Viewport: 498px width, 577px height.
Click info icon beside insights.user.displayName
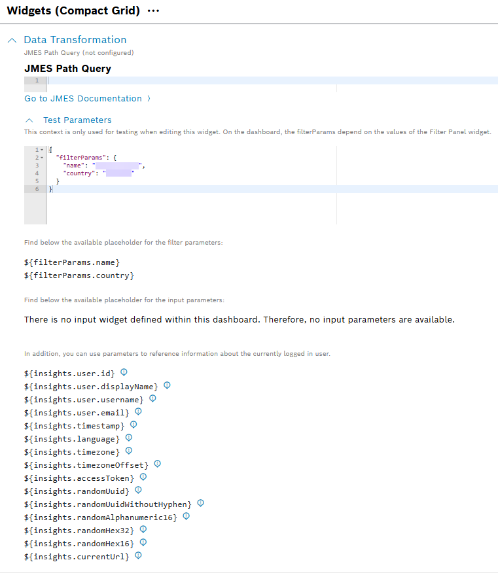point(167,386)
